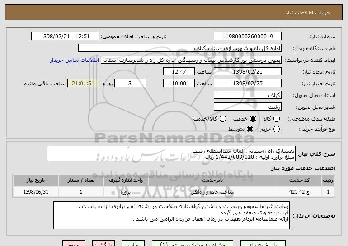This screenshot has height=246, width=348.
Task: Click the remaining days field showing 3
Action: 130,84
